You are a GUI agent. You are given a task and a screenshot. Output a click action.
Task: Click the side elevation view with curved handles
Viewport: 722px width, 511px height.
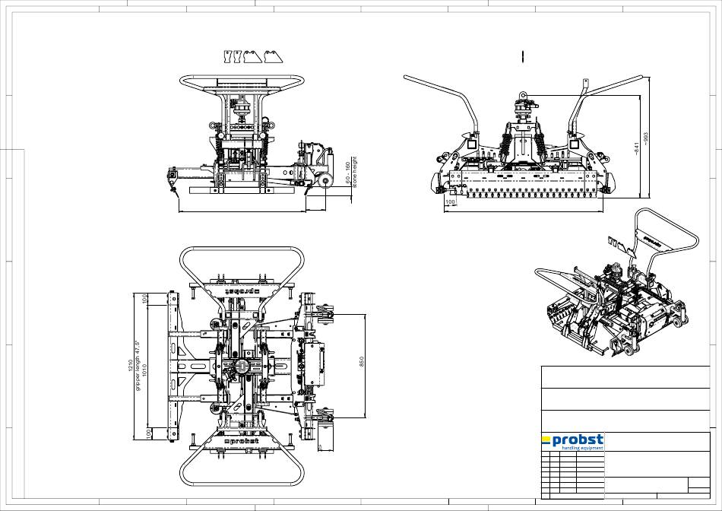click(524, 138)
